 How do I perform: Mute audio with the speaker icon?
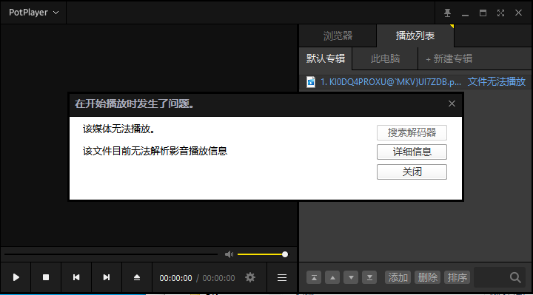click(229, 254)
